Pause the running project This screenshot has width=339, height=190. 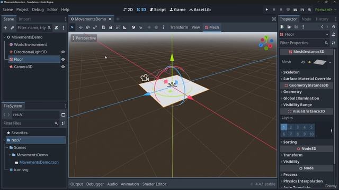pyautogui.click(x=274, y=9)
